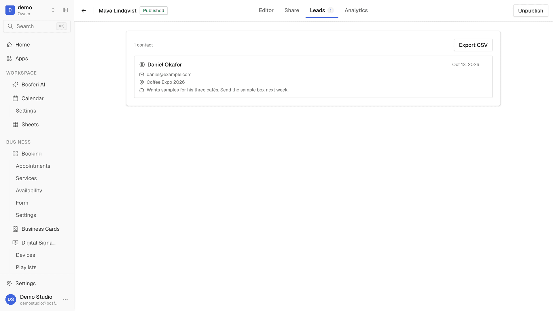Open Appointments under Booking
The image size is (553, 311).
coord(33,166)
